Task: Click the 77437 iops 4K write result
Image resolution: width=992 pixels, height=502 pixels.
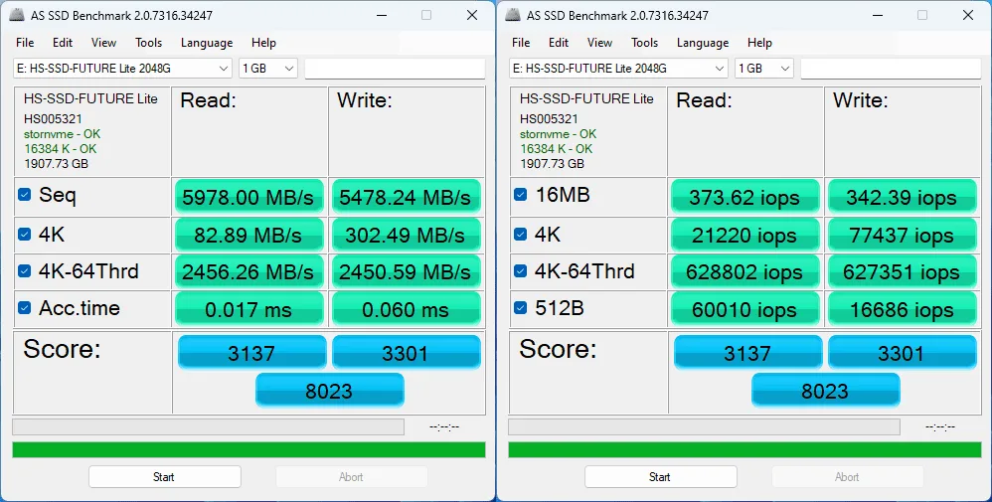Action: [902, 235]
